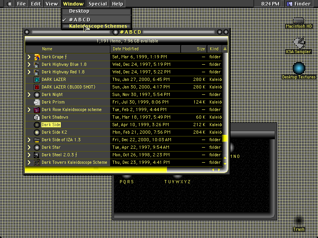
Task: Click the vertical scrollbar yellow thumb
Action: tap(225, 138)
